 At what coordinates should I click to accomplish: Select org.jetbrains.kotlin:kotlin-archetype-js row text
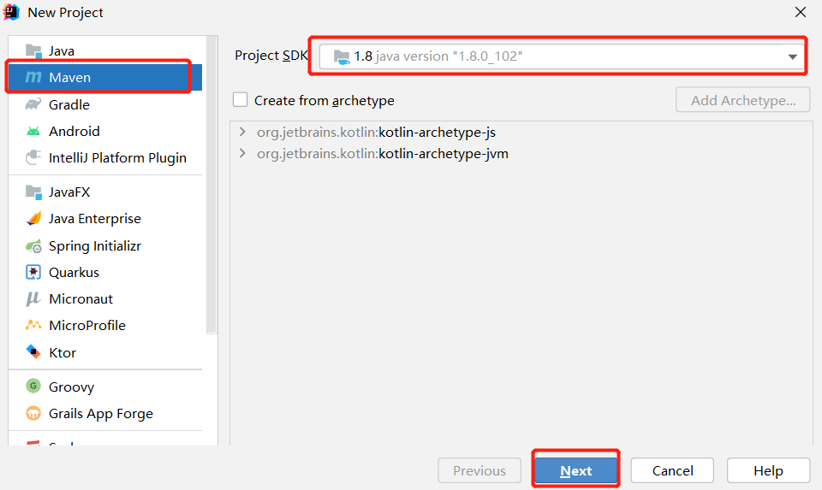tap(376, 132)
